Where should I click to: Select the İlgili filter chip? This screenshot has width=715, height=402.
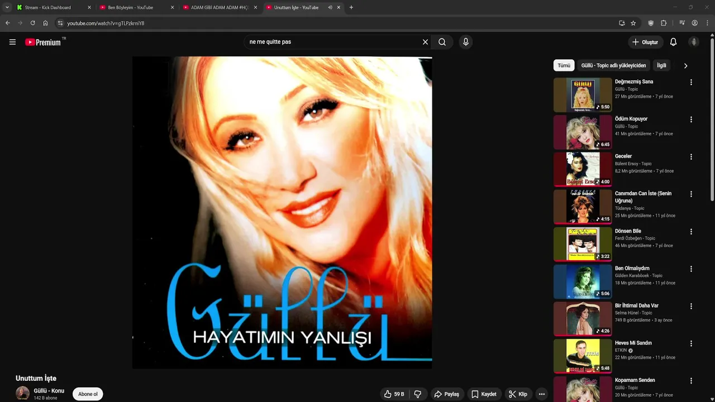661,65
